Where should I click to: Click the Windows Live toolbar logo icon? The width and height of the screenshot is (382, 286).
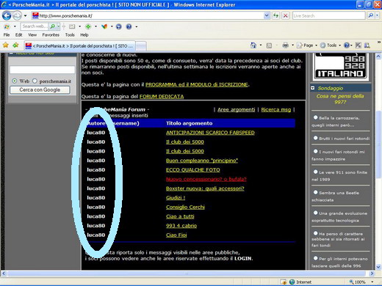(x=7, y=26)
